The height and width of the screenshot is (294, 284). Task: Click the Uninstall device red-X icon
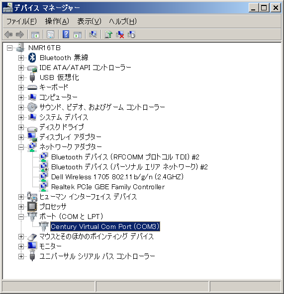[x=120, y=34]
